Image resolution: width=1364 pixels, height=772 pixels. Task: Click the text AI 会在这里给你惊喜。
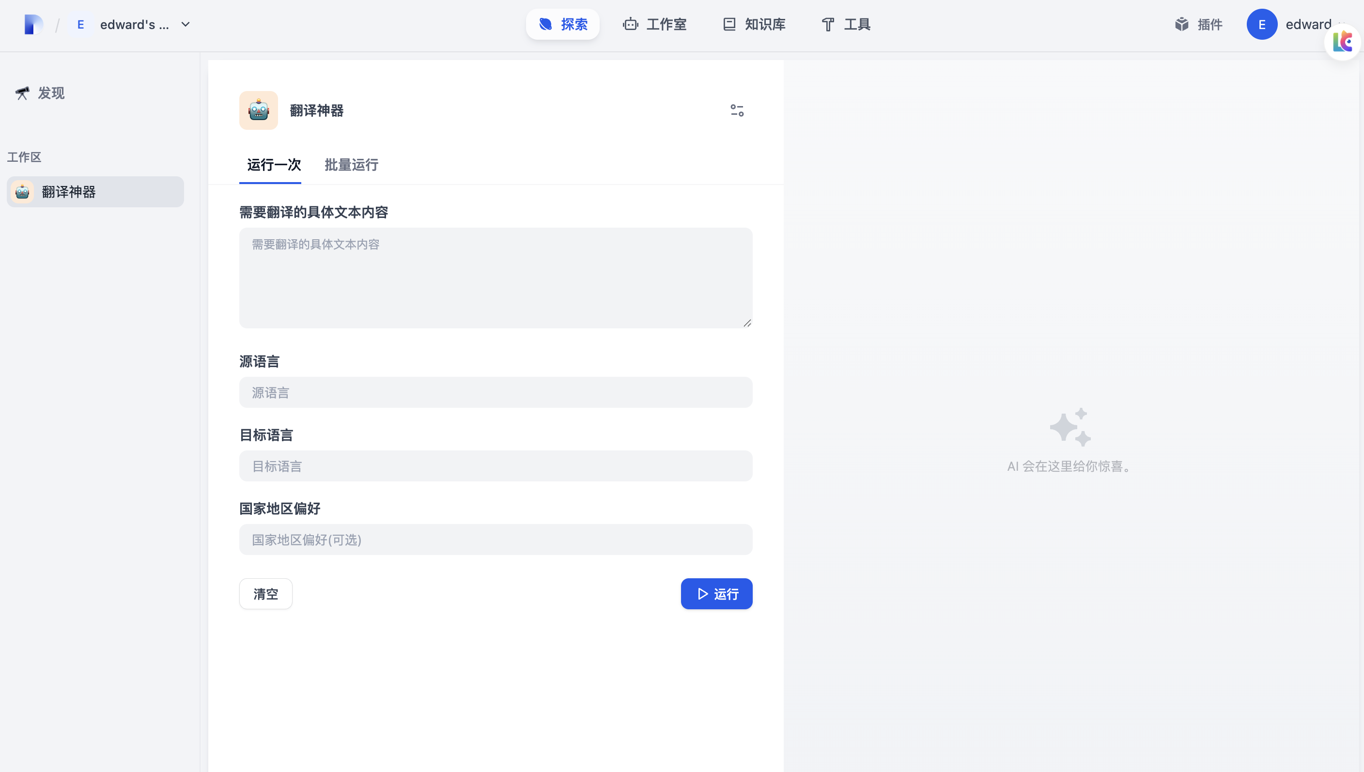(x=1070, y=466)
